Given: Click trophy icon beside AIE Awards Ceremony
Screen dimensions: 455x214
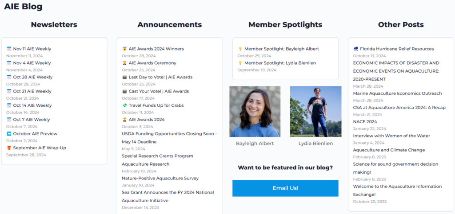Looking at the screenshot, I should (x=124, y=63).
